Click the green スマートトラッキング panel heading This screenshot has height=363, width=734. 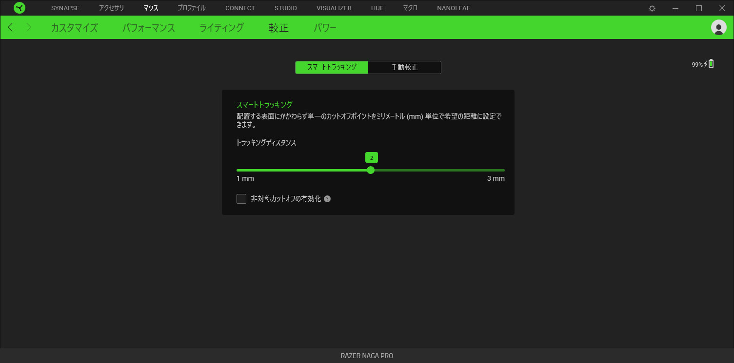pyautogui.click(x=264, y=105)
